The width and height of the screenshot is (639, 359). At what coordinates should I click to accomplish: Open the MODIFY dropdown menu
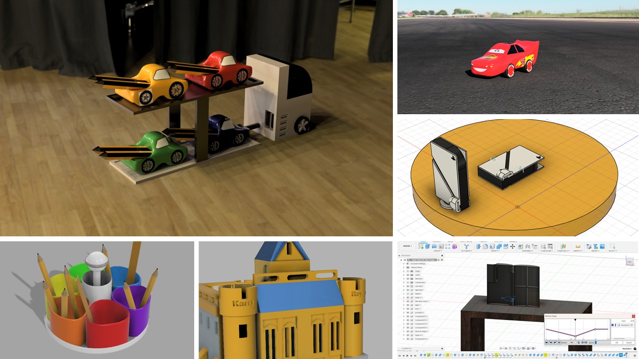click(495, 251)
